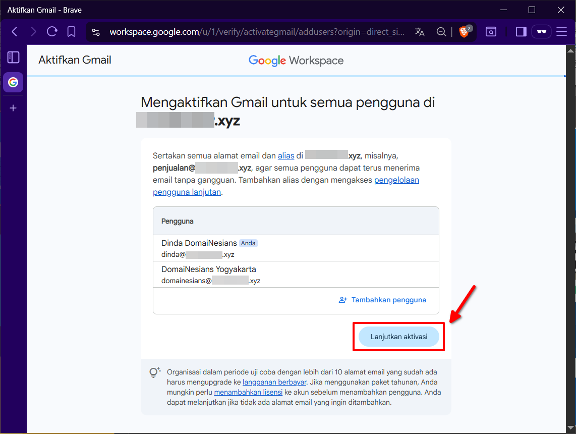Open the pengelolaan pengguna lanjutan link

point(286,186)
